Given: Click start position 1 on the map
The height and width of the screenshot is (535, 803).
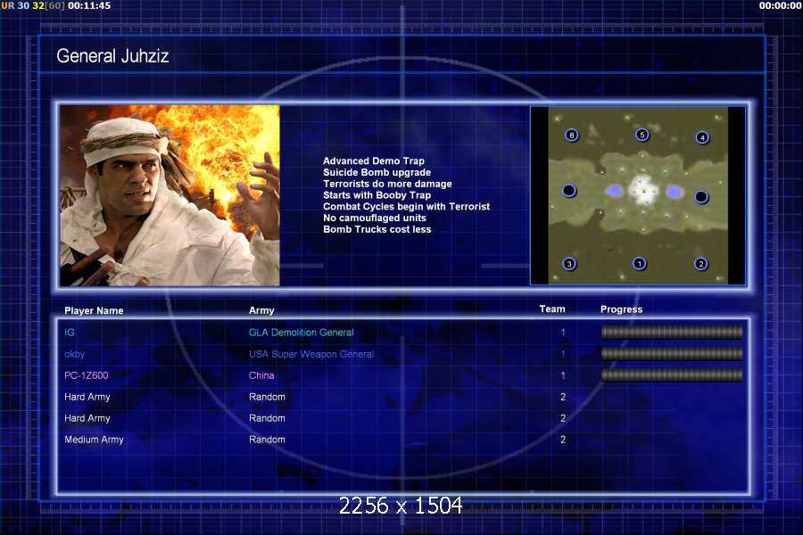Looking at the screenshot, I should (639, 263).
